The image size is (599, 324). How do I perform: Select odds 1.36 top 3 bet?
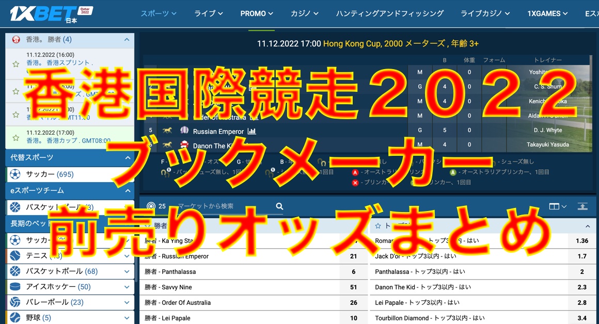click(582, 241)
